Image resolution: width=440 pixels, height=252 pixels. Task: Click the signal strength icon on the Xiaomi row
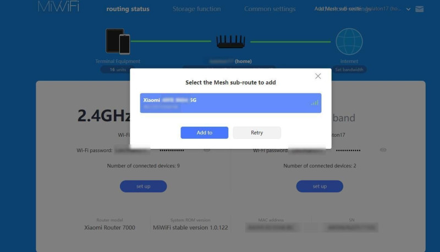point(315,103)
